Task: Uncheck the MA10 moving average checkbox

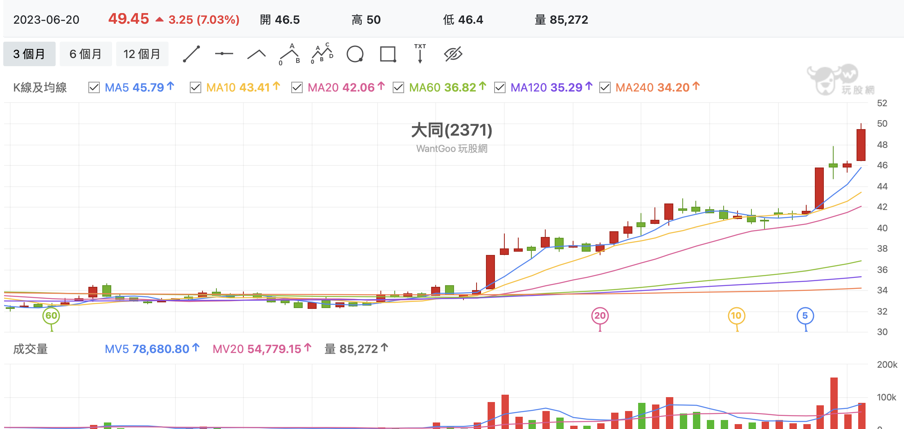Action: tap(196, 87)
